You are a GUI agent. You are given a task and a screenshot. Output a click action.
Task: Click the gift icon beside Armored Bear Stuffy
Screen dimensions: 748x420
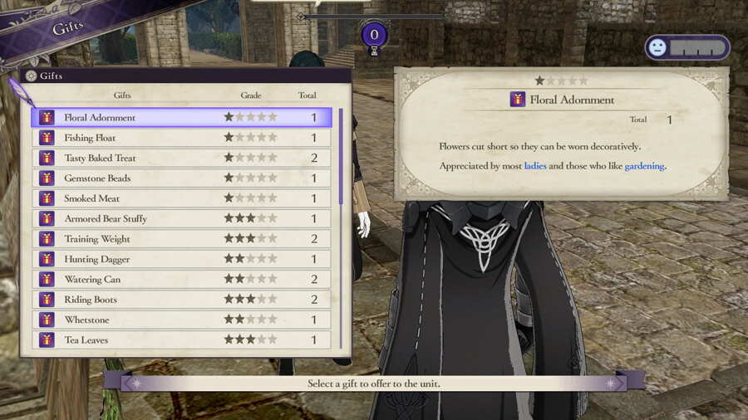(x=47, y=218)
